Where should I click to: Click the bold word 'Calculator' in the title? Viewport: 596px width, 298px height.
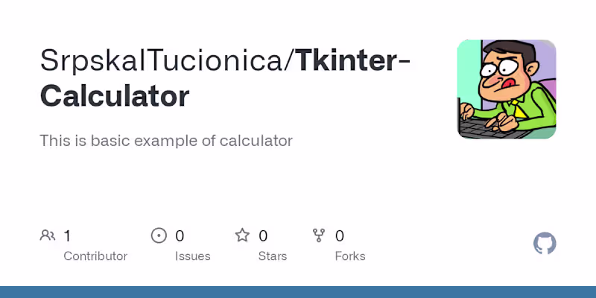[x=115, y=96]
